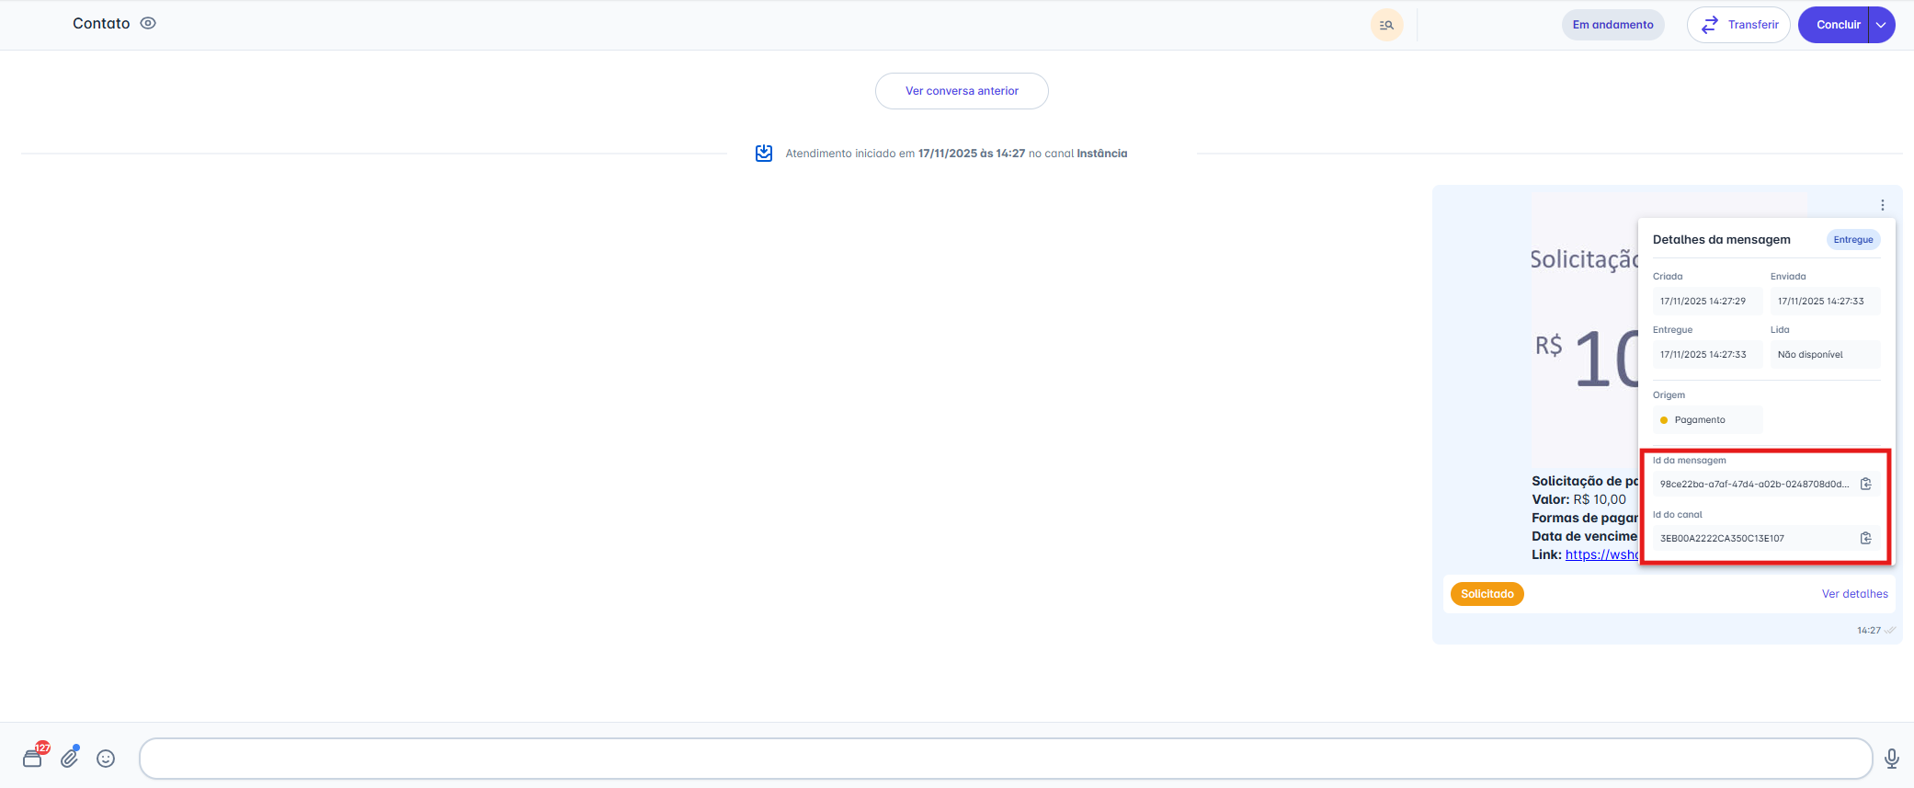Copy the Id do canal value

(1865, 538)
